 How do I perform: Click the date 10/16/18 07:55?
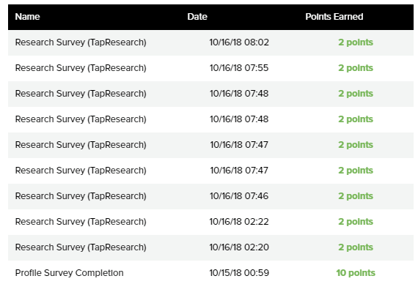point(239,68)
